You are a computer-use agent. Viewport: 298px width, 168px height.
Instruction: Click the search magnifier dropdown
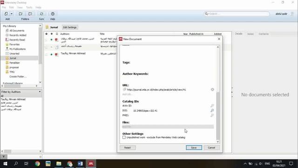tap(207, 14)
